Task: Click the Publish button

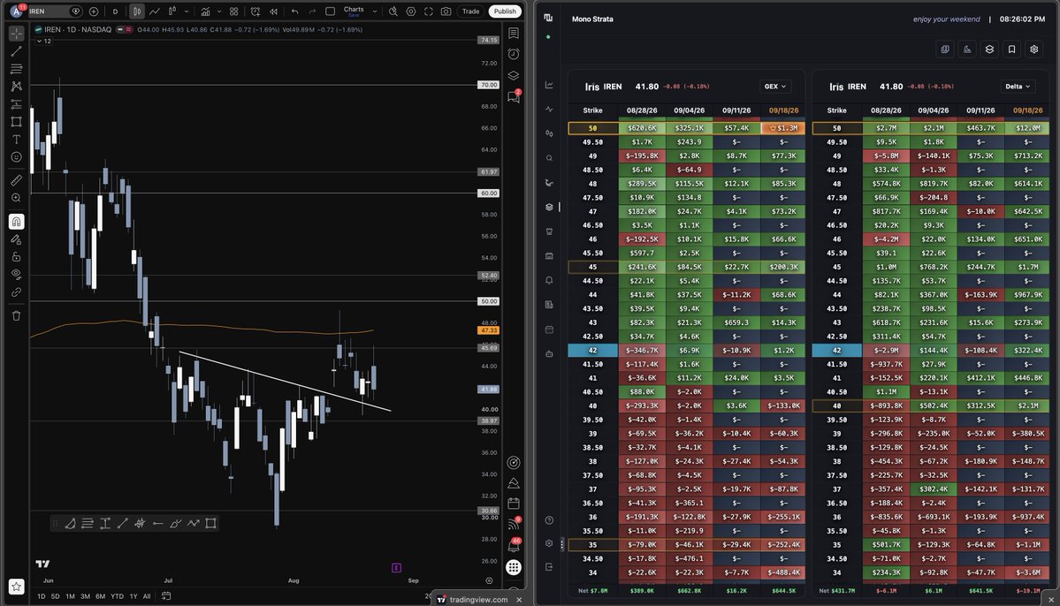Action: coord(505,11)
